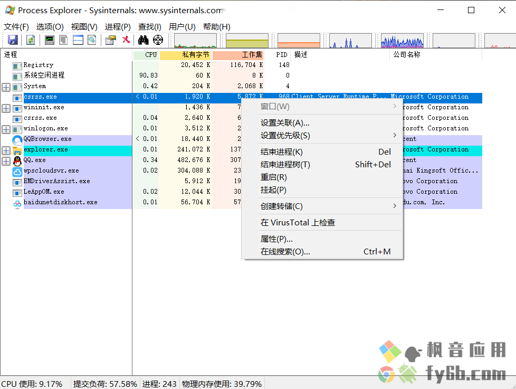Click 提交负荷: 57.58% in status bar
The width and height of the screenshot is (516, 389).
[x=105, y=384]
